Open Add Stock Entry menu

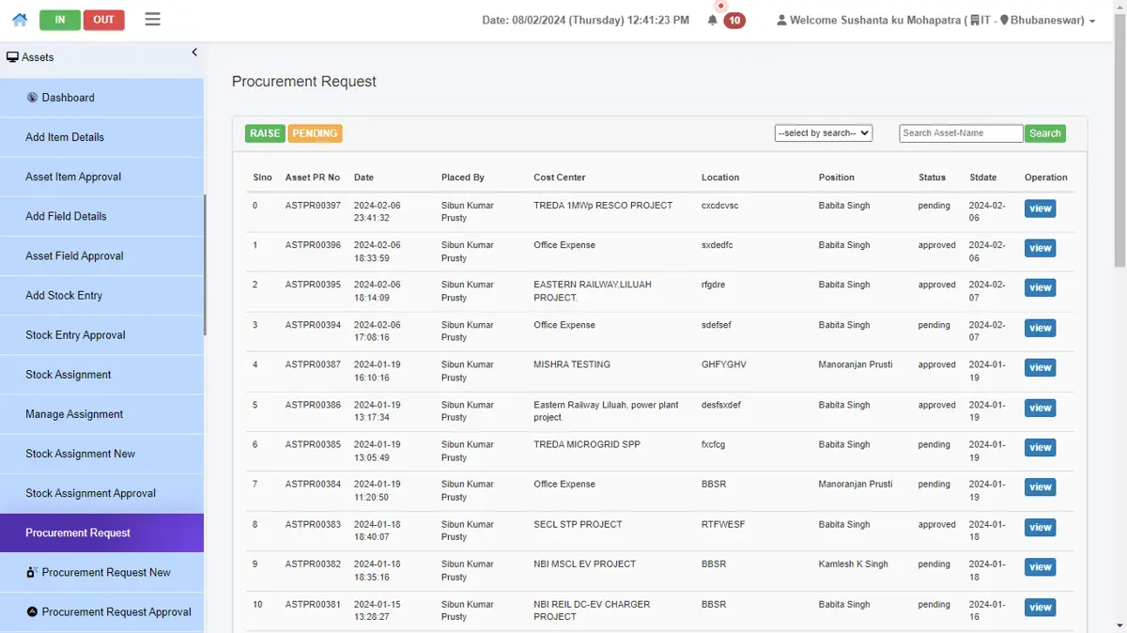click(x=101, y=295)
